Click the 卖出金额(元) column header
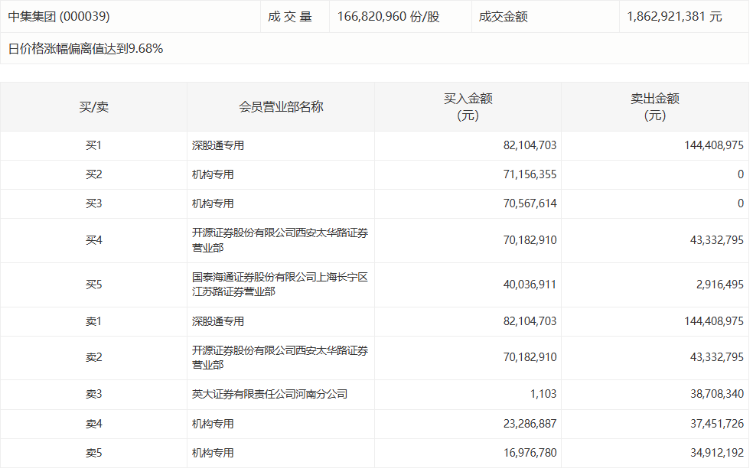This screenshot has height=475, width=753. click(654, 106)
